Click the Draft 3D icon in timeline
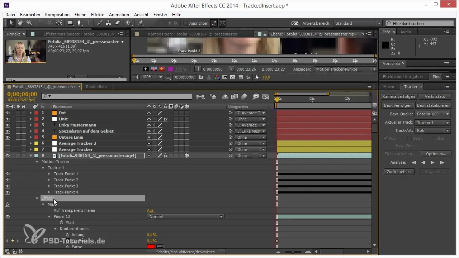Screen dimensions: 459x258 tap(213, 96)
